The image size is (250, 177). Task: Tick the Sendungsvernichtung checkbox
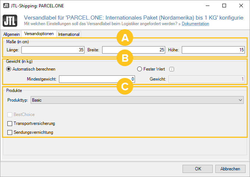(x=10, y=132)
